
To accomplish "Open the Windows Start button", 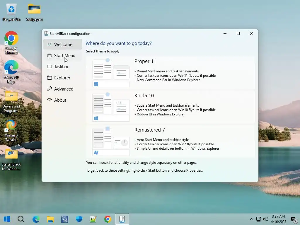I will point(7,219).
